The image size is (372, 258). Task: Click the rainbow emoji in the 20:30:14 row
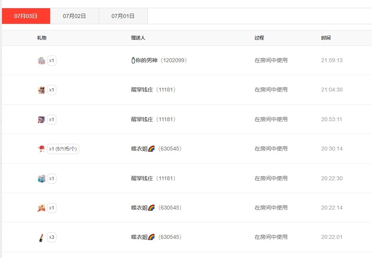pyautogui.click(x=151, y=149)
